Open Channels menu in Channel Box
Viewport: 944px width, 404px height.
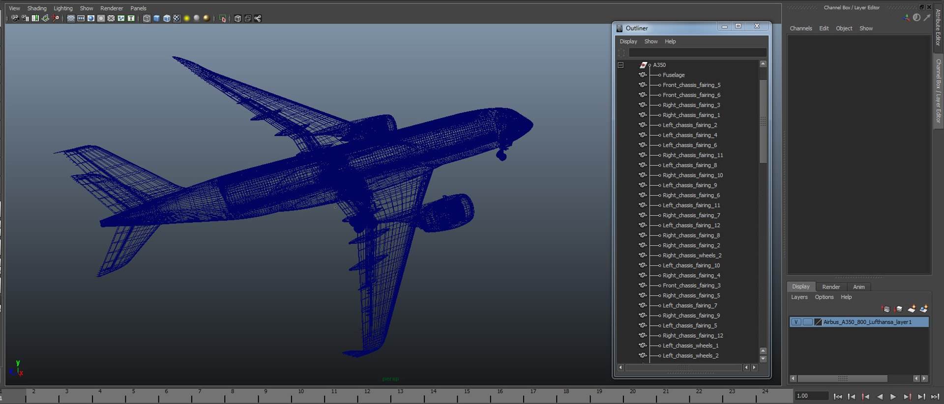click(800, 29)
